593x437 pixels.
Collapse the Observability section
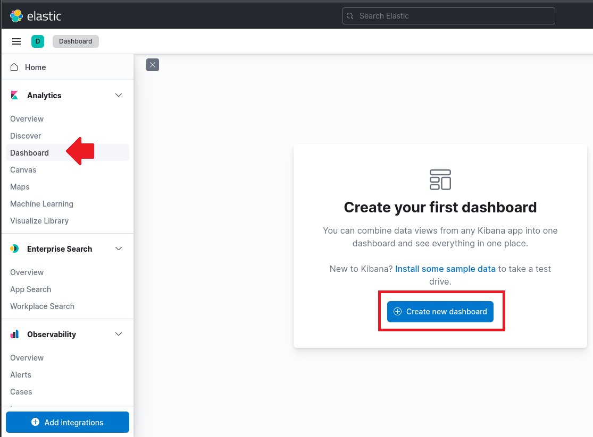118,334
